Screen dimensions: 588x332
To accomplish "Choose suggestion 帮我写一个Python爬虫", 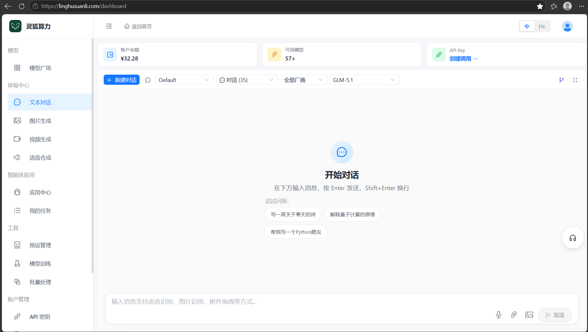I will click(x=296, y=232).
